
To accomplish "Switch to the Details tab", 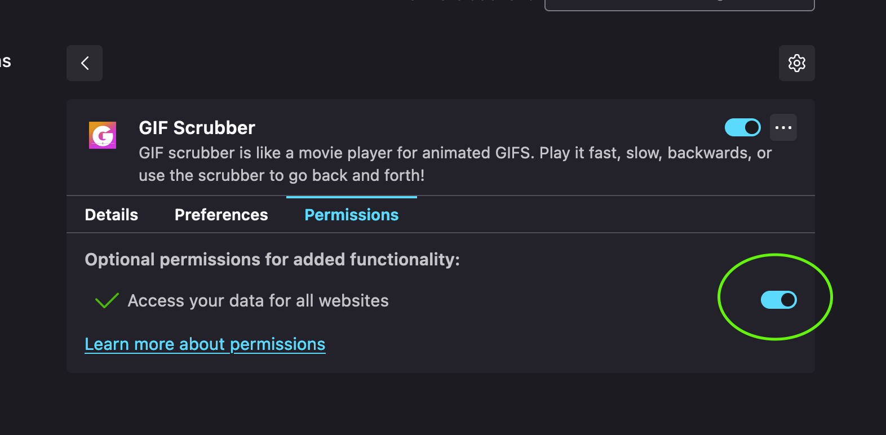I will click(x=110, y=214).
